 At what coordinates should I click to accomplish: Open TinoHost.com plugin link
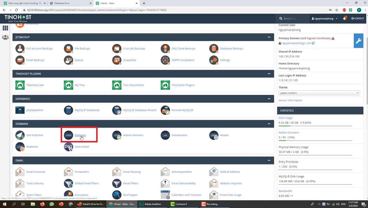coord(35,85)
